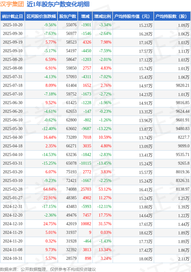Click the 数据来源 disclaimer footer text
191x272 pixels.
click(48, 269)
